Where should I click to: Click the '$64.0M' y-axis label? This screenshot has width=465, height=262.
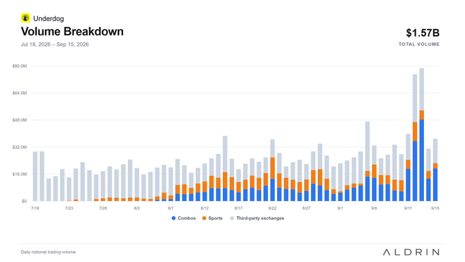pyautogui.click(x=20, y=93)
